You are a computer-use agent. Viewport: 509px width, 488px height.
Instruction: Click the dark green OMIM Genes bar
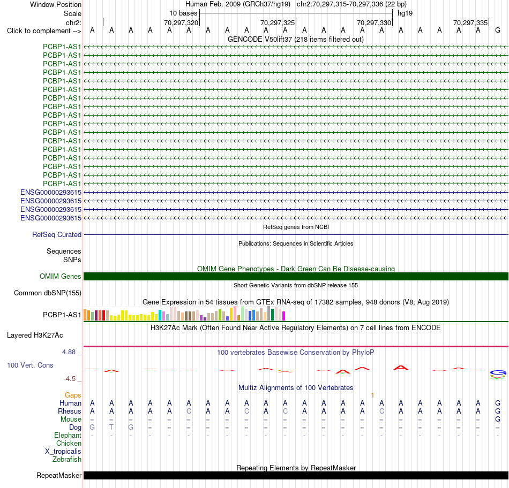296,276
